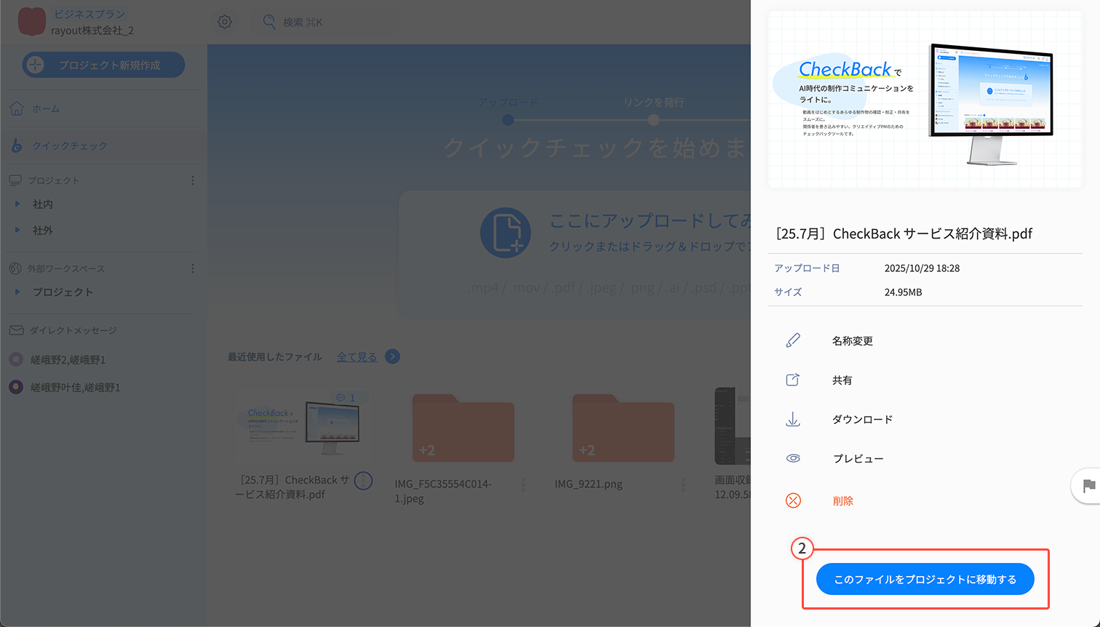The height and width of the screenshot is (627, 1100).
Task: Expand the 社外 project tree
Action: (17, 231)
